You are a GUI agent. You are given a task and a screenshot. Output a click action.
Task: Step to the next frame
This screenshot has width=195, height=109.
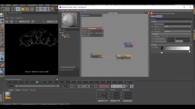click(x=87, y=86)
